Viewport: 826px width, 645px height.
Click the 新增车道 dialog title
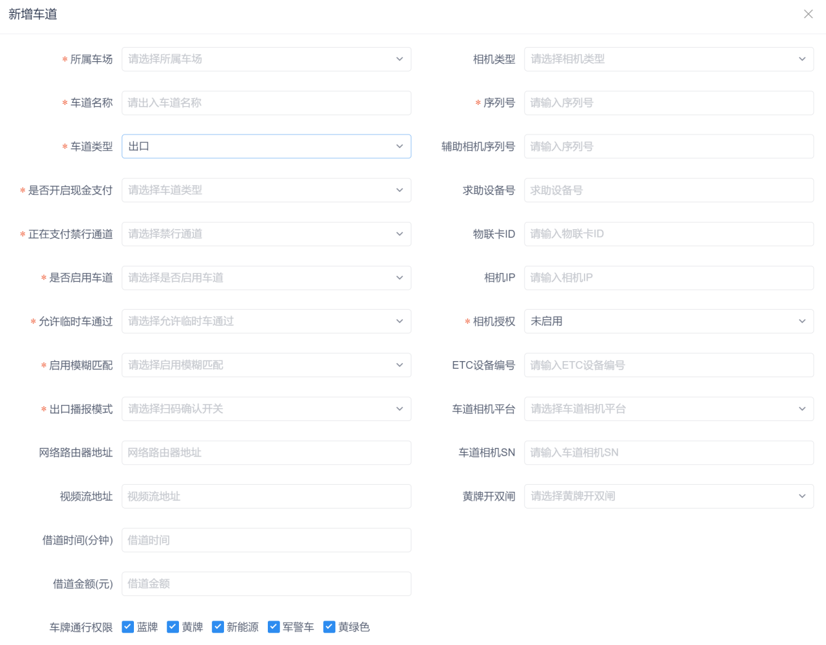[33, 14]
